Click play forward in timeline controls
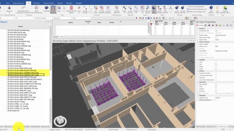This screenshot has width=234, height=131. (151, 18)
